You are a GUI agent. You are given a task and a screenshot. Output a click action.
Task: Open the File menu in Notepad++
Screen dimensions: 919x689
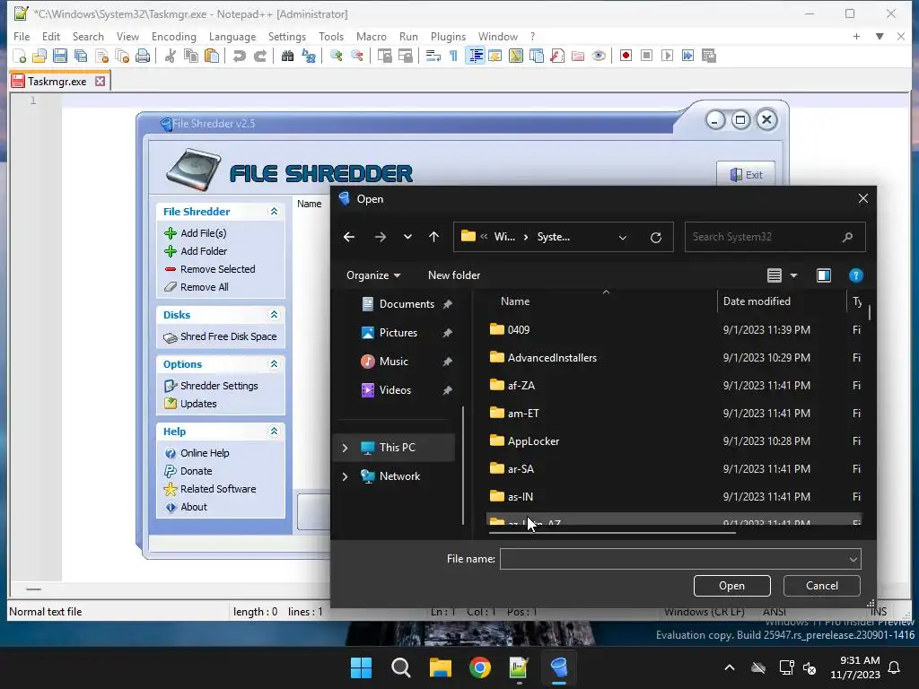click(x=22, y=36)
